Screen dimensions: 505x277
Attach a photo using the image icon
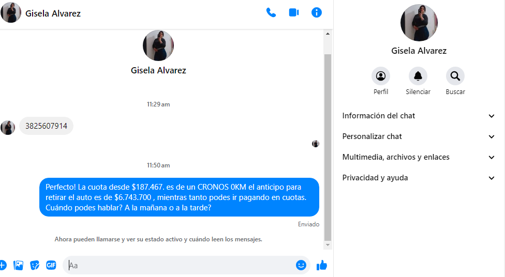[x=18, y=266]
